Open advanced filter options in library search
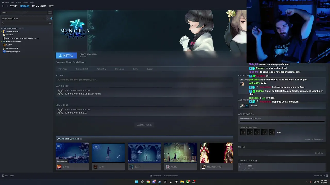 click(x=50, y=23)
